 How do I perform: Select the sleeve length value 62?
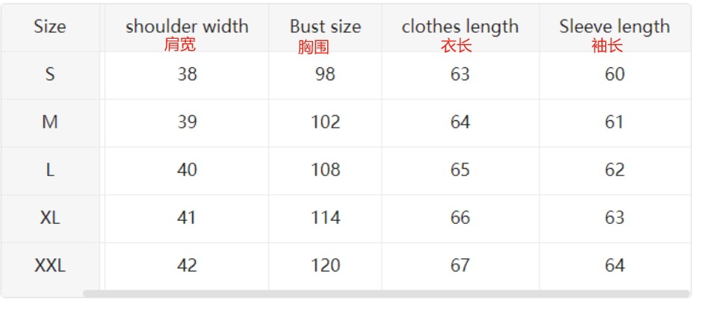coord(614,170)
